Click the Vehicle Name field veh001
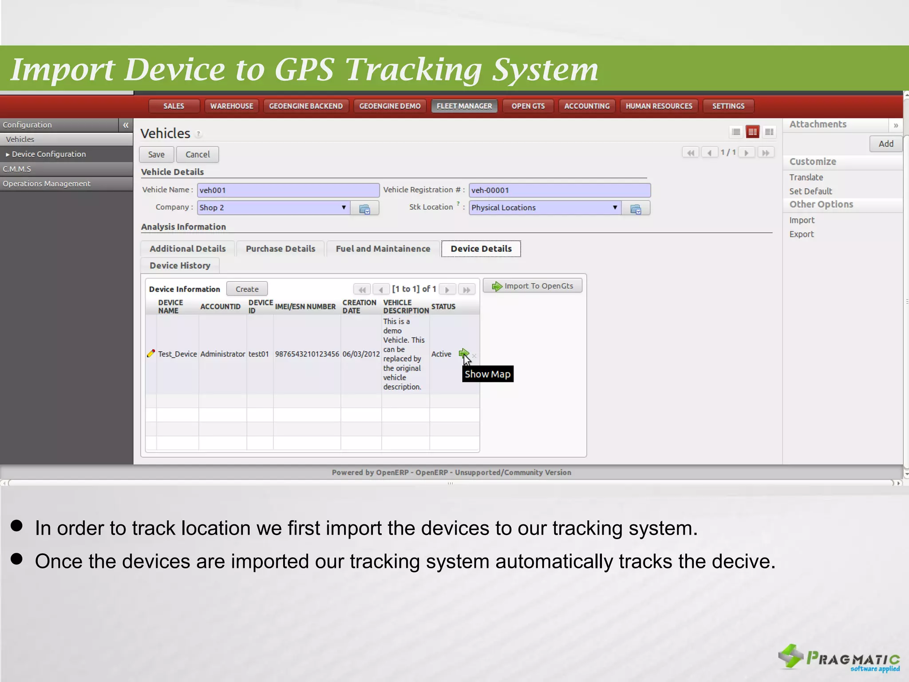Image resolution: width=909 pixels, height=682 pixels. pos(288,190)
